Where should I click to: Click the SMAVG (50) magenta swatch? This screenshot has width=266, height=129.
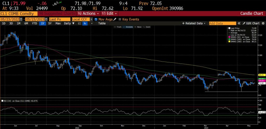point(230,37)
